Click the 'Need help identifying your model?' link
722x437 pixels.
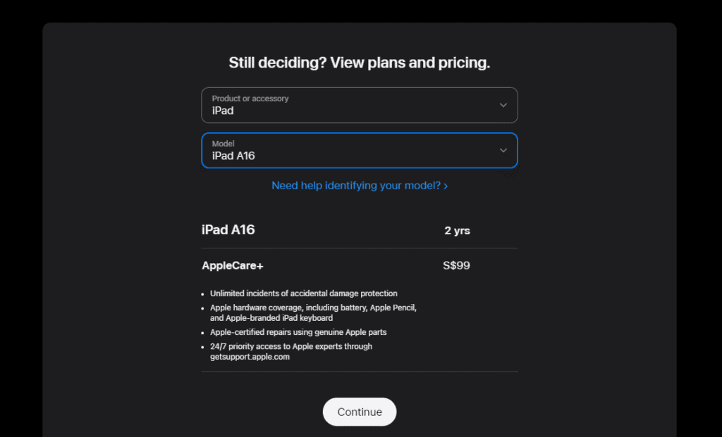pos(356,186)
